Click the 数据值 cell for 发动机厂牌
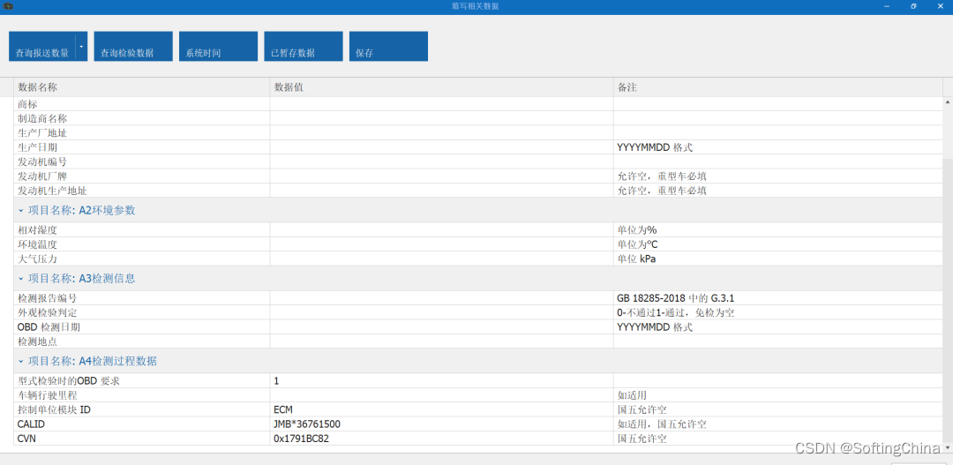Viewport: 953px width, 465px height. click(x=441, y=176)
